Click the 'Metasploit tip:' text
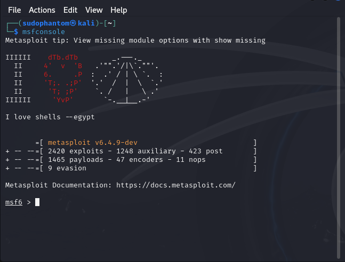 37,40
